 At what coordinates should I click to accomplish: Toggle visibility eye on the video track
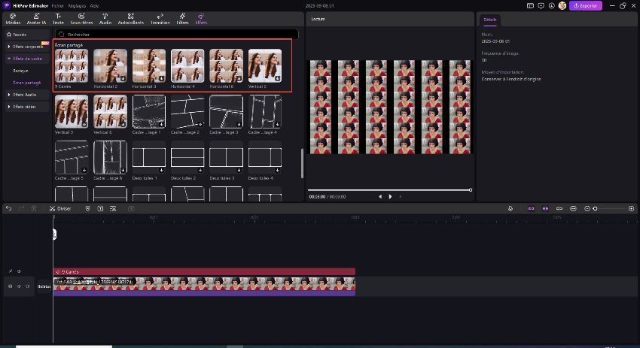[19, 286]
